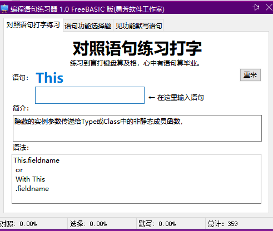Open the 语句功能选择题 tab
Viewport: 273px width, 231px height.
pyautogui.click(x=88, y=26)
